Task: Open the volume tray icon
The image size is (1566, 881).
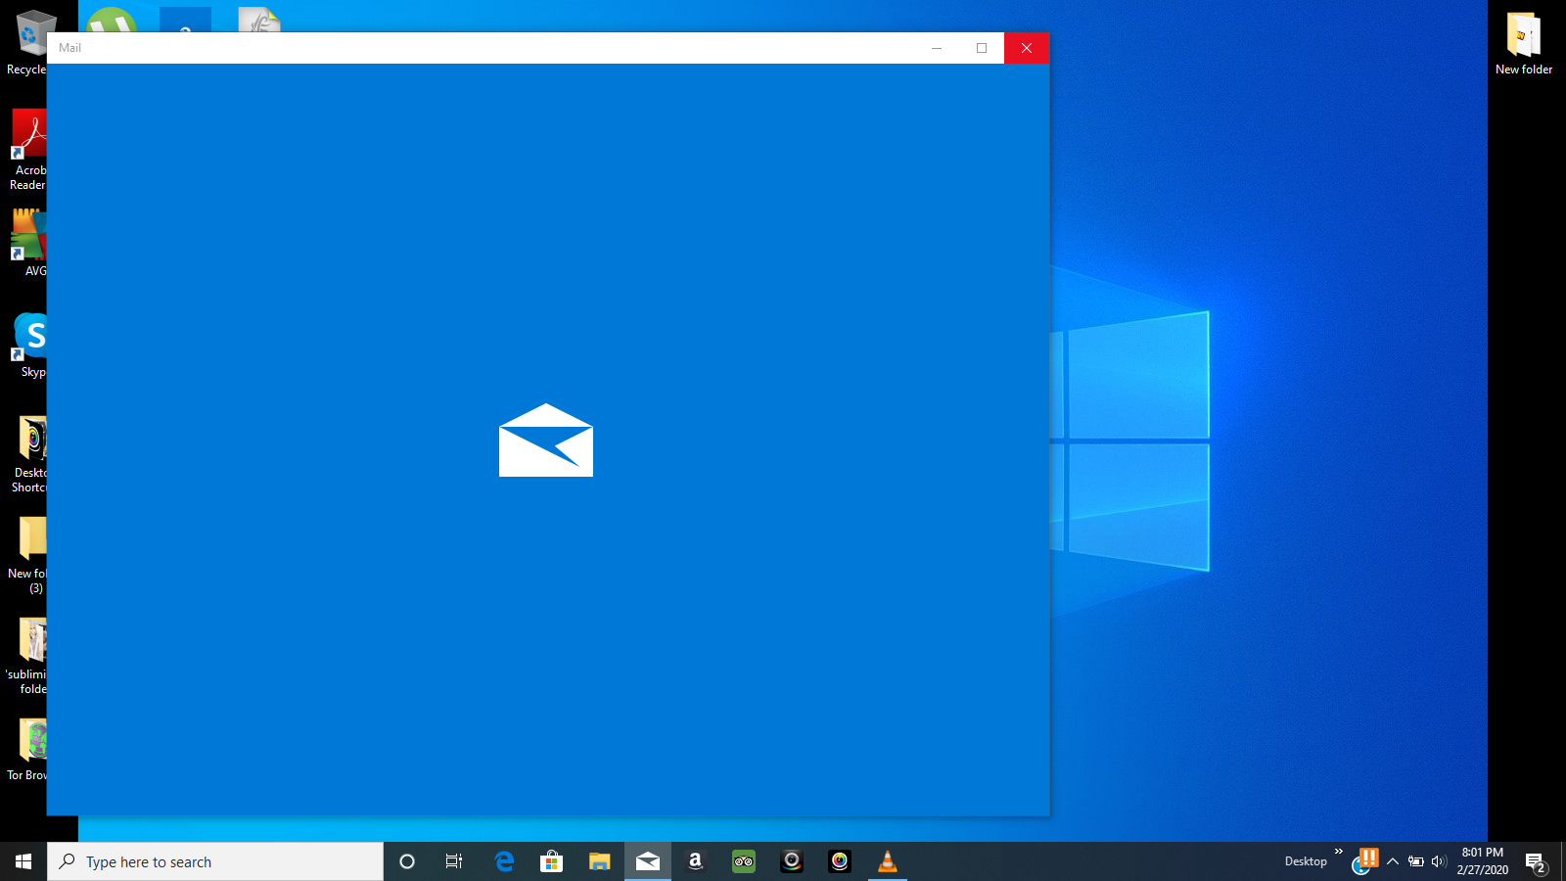Action: pos(1439,861)
